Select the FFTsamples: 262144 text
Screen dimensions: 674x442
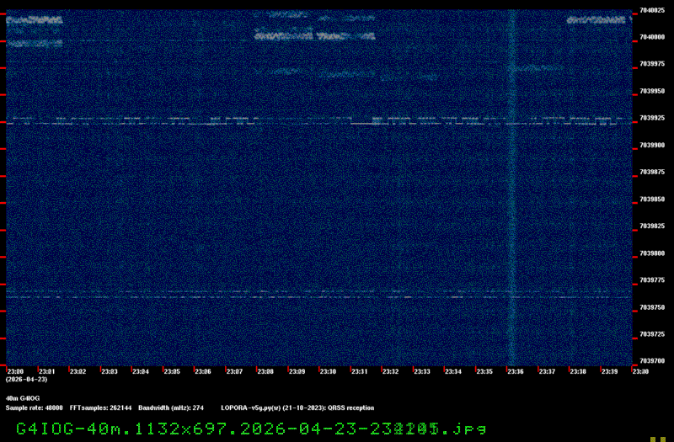tap(100, 408)
